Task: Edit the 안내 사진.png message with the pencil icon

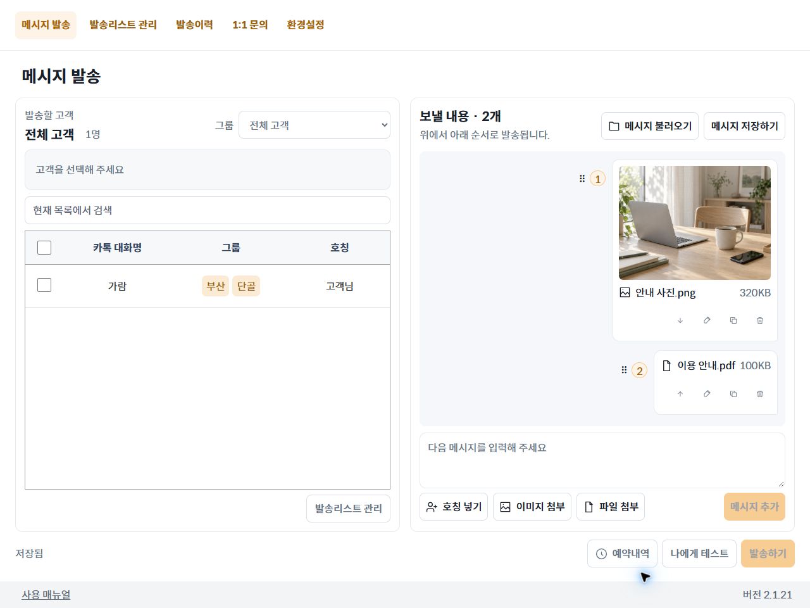Action: click(x=707, y=320)
